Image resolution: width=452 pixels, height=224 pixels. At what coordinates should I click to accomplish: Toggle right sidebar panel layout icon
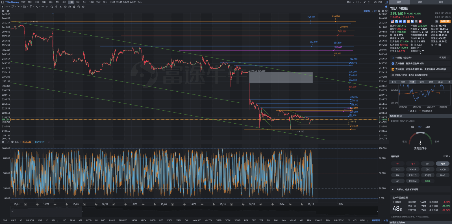tap(386, 2)
